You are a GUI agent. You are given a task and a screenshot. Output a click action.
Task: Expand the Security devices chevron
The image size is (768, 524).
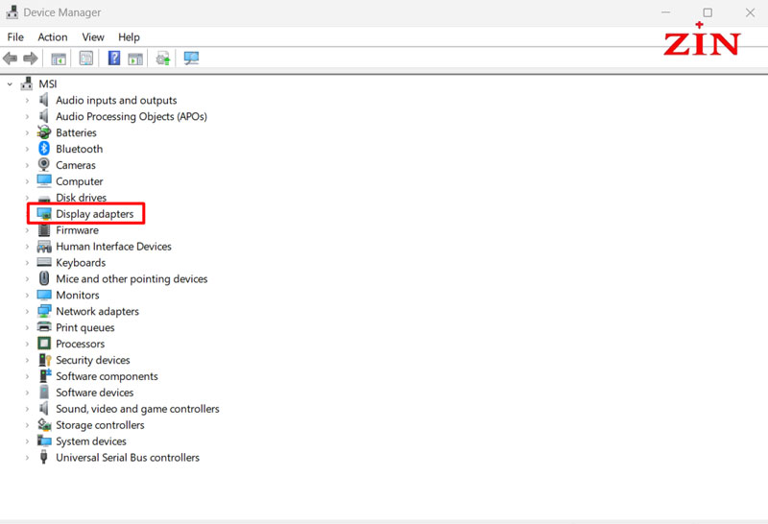[x=27, y=360]
